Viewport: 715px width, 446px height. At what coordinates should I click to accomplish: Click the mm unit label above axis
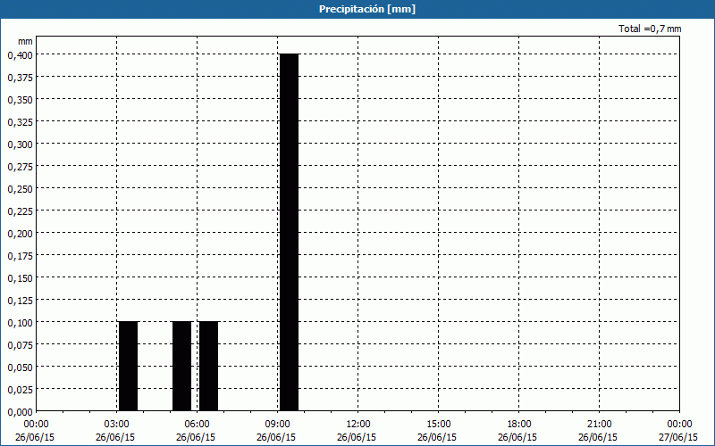pyautogui.click(x=26, y=41)
